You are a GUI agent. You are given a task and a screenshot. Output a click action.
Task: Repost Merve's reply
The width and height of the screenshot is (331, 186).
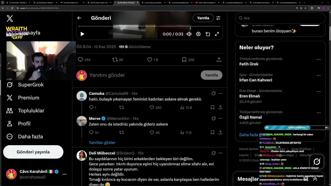coord(122,133)
